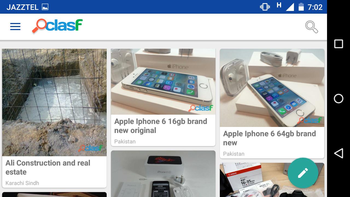This screenshot has height=197, width=350.
Task: Tap the Clasf logo in header
Action: 57,26
